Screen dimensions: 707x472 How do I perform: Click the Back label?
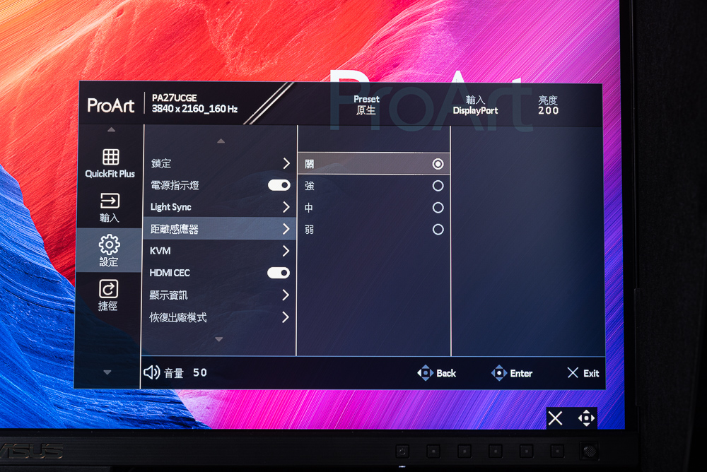(x=446, y=373)
